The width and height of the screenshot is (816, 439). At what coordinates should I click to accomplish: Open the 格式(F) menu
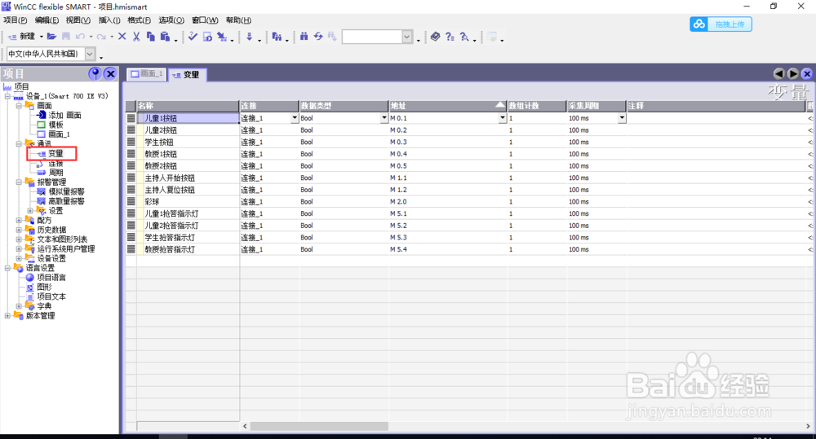click(x=139, y=20)
